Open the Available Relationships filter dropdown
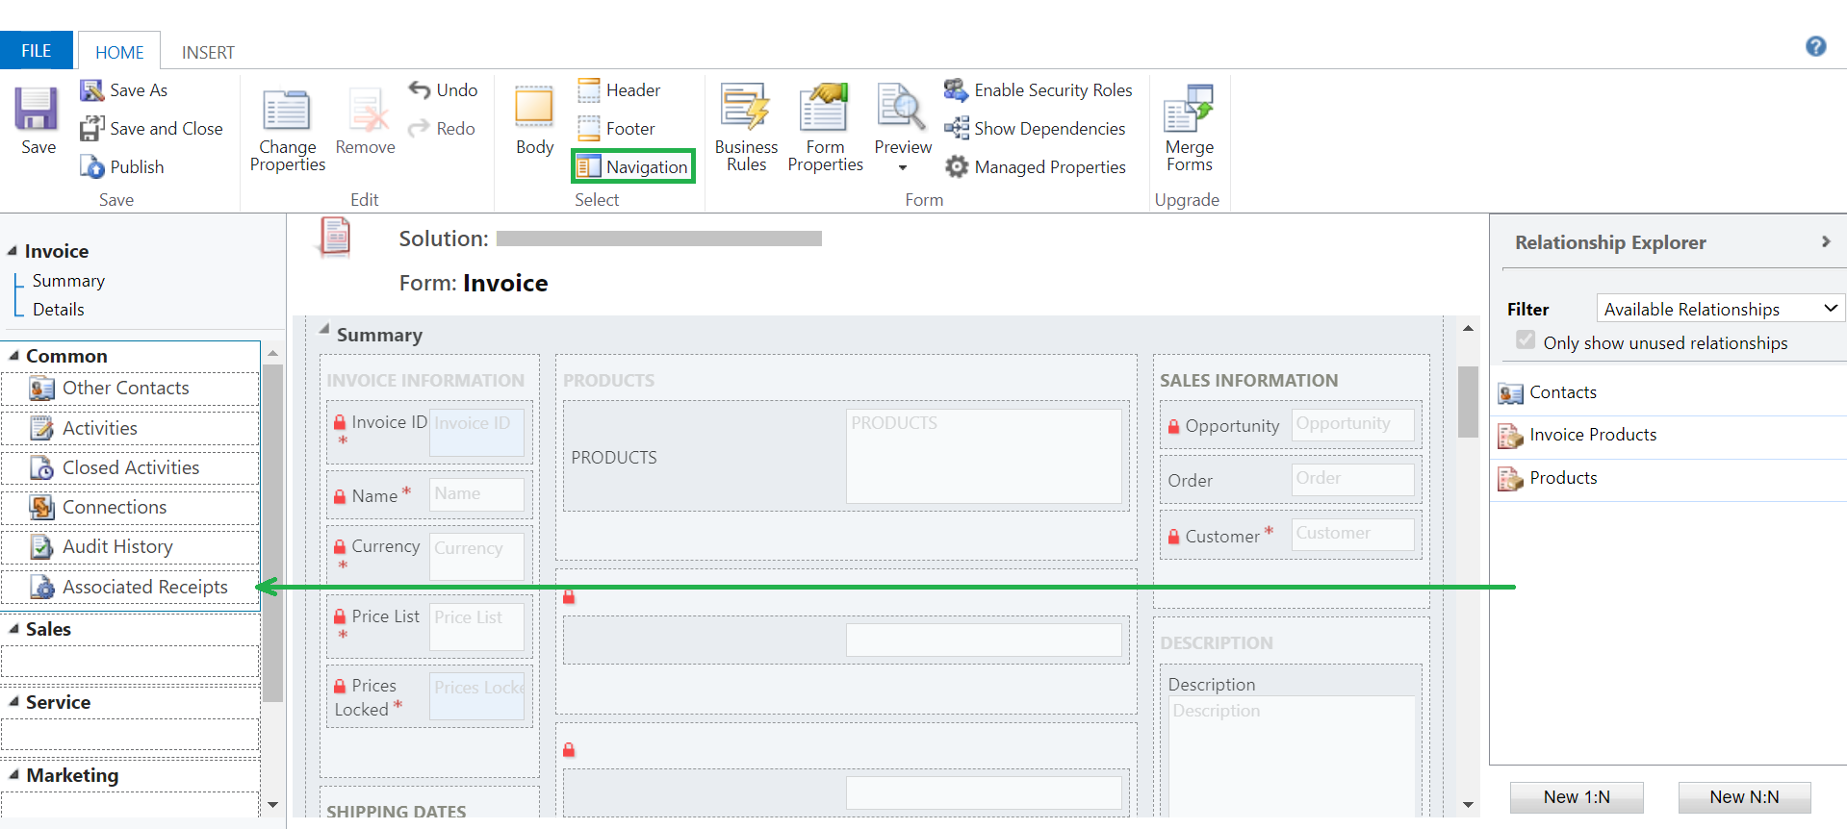Screen dimensions: 1847x829 pos(1719,309)
